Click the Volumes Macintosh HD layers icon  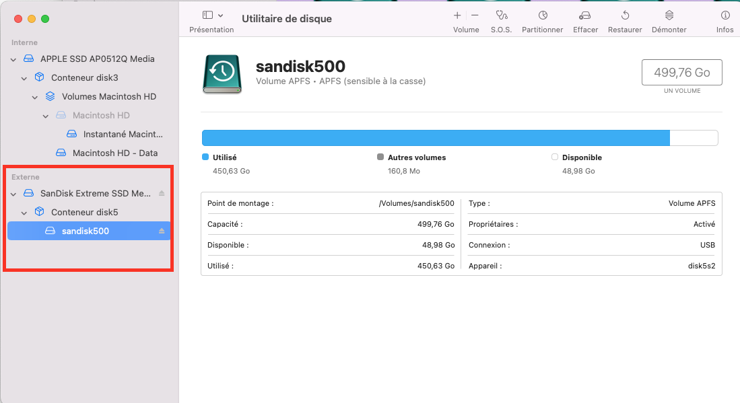coord(51,96)
